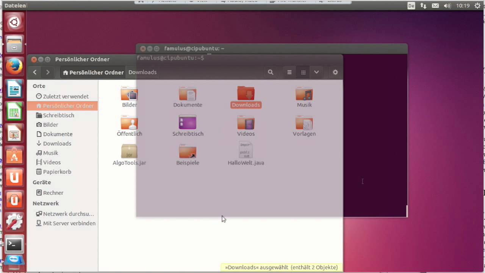This screenshot has height=273, width=485.
Task: Select the HalloWelt.java file
Action: point(246,154)
